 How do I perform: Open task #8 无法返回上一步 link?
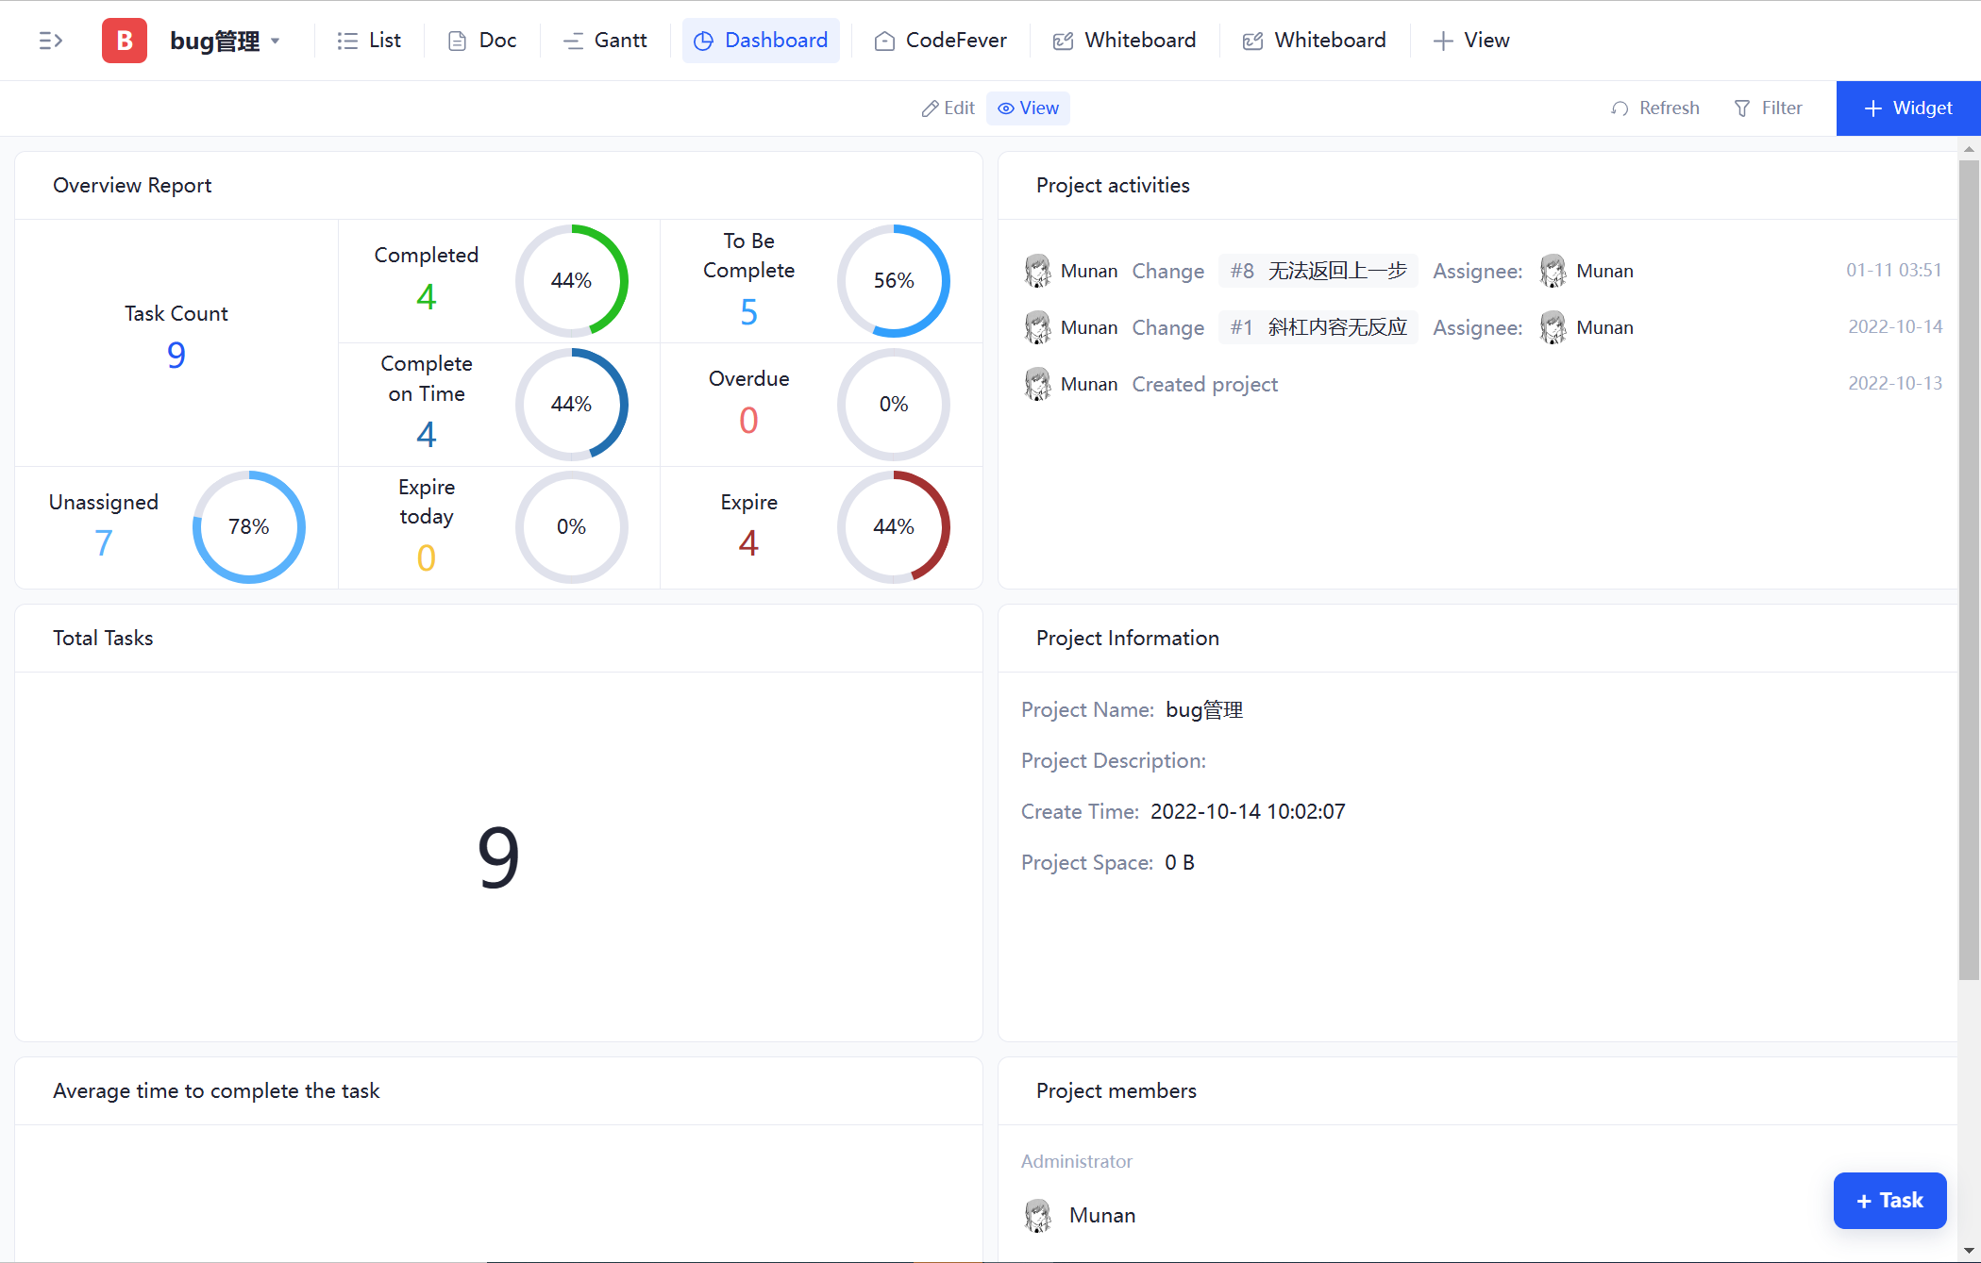tap(1318, 271)
